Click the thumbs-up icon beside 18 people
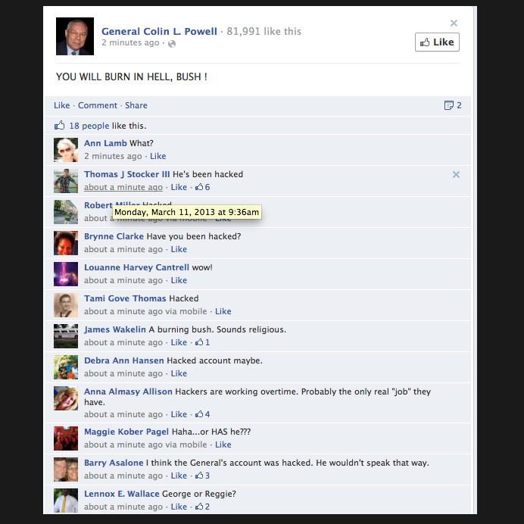 click(60, 125)
